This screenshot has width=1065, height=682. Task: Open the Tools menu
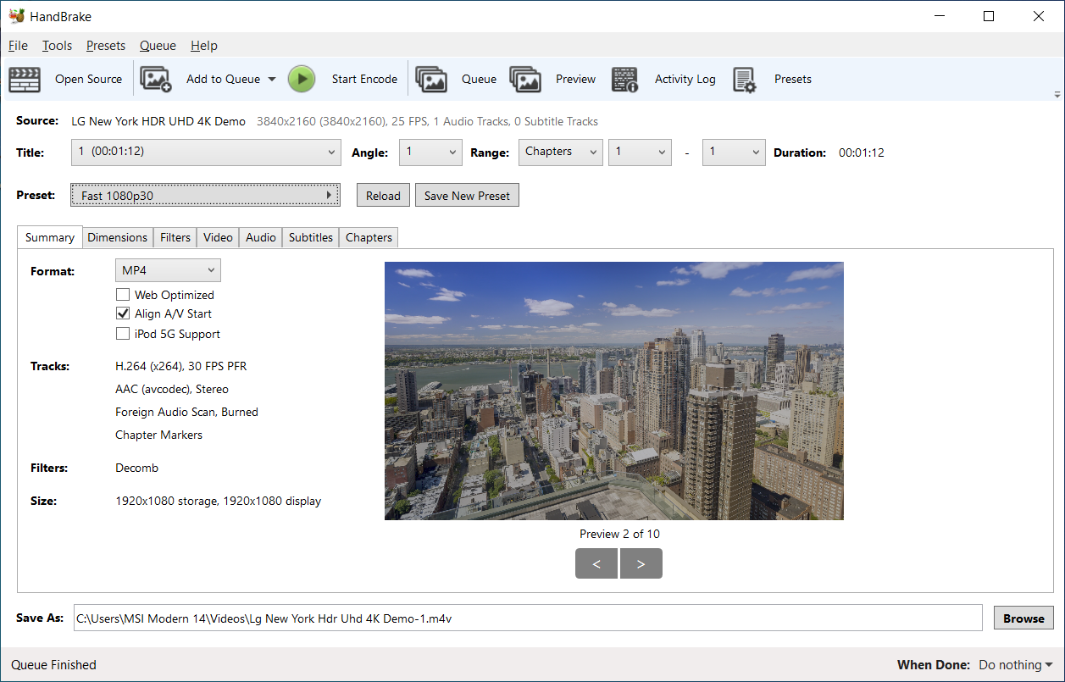coord(57,46)
